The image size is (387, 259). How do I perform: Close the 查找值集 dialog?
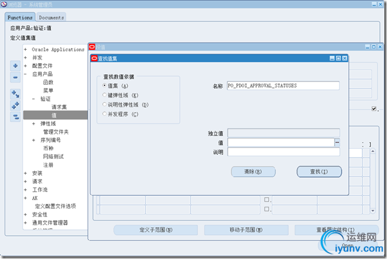tap(344, 58)
